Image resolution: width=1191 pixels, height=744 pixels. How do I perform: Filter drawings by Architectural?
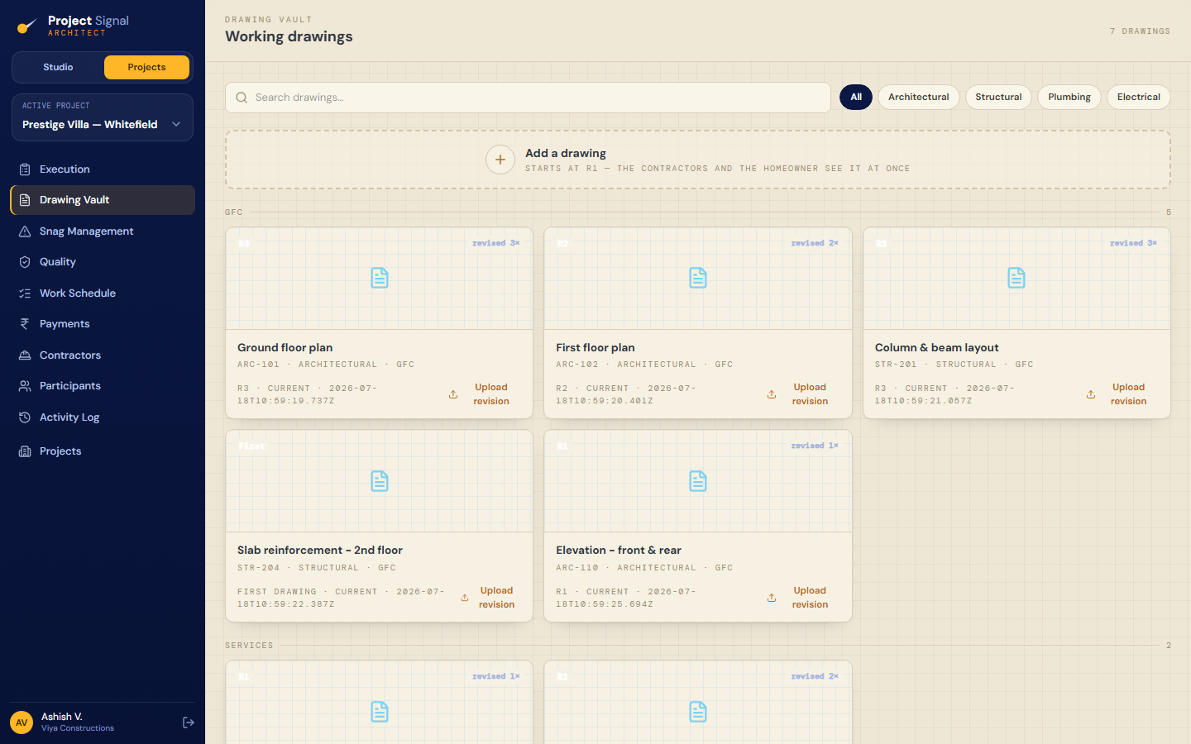pyautogui.click(x=919, y=98)
